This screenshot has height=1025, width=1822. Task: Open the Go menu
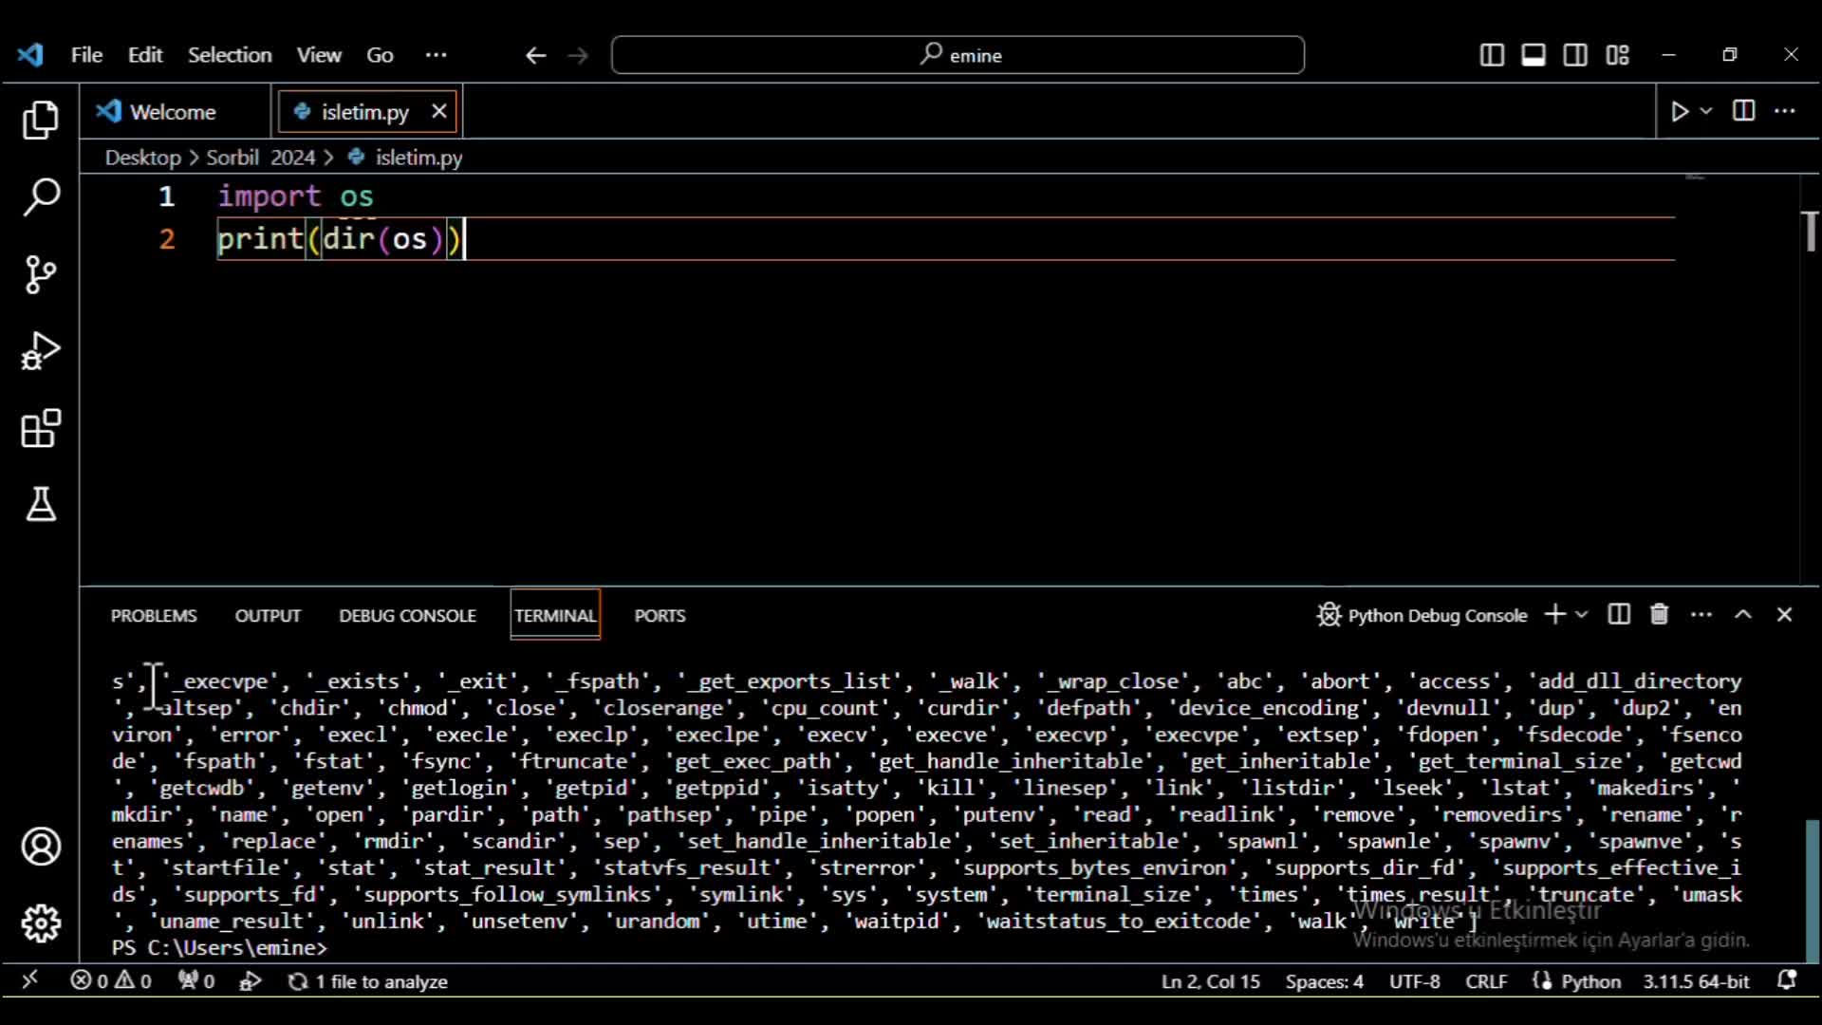click(380, 55)
